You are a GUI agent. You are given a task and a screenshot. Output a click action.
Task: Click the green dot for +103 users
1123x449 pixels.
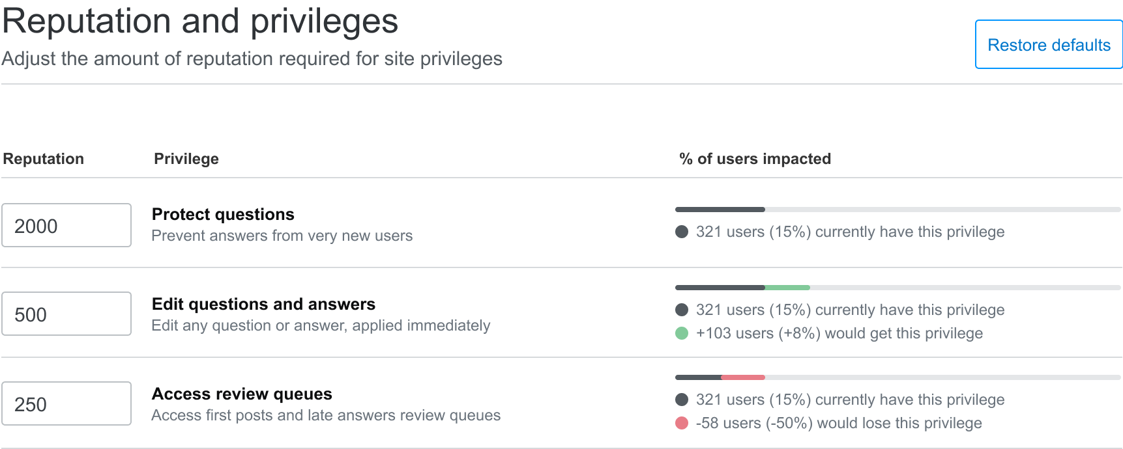tap(682, 333)
